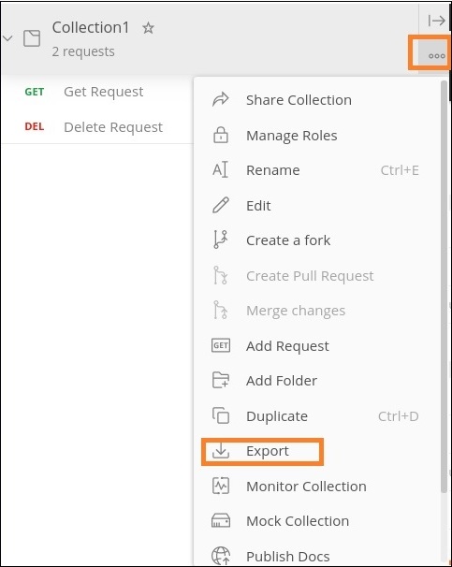Image resolution: width=452 pixels, height=567 pixels.
Task: Click the Mock Collection server icon
Action: click(221, 521)
